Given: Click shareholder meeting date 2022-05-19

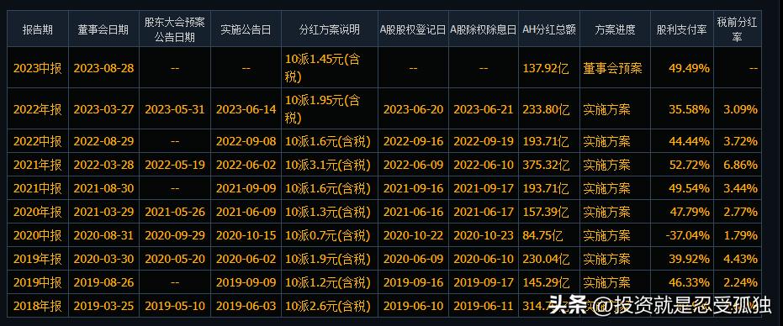Looking at the screenshot, I should [x=175, y=165].
